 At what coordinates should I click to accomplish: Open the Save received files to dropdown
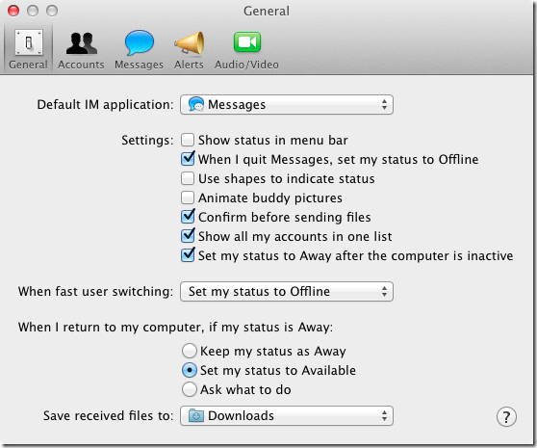point(287,416)
